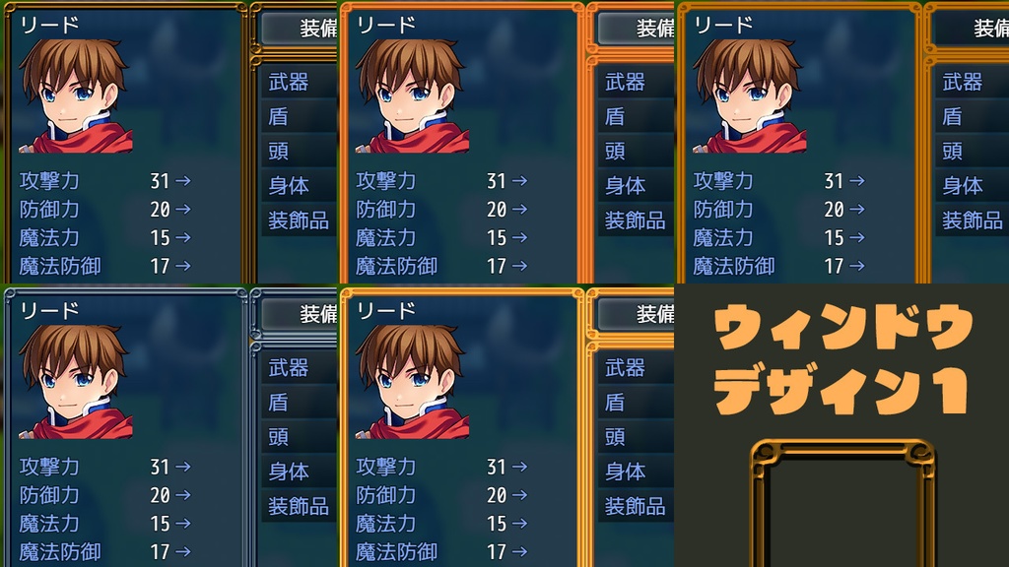The width and height of the screenshot is (1009, 567).
Task: Click the 装備 command in the top-left window
Action: point(300,29)
